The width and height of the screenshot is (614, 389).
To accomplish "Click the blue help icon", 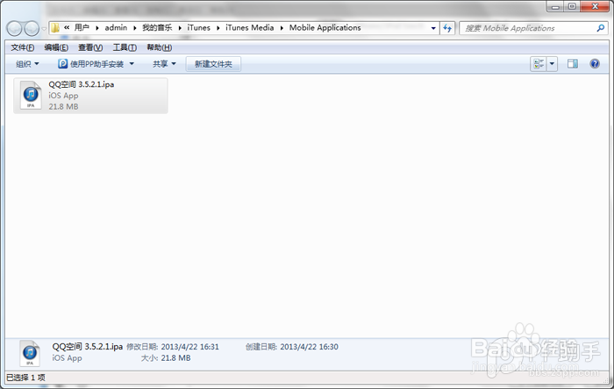I will click(x=595, y=63).
